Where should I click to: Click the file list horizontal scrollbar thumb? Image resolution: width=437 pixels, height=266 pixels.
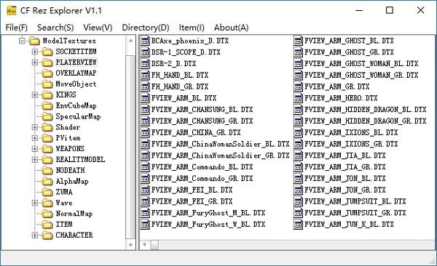[154, 245]
